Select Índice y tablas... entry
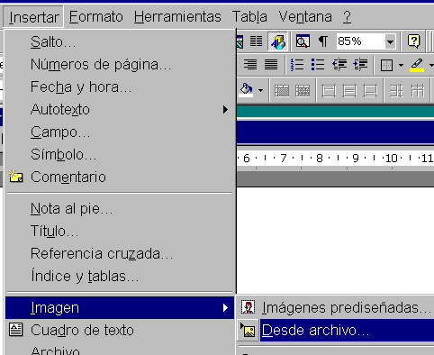The width and height of the screenshot is (434, 355). tap(120, 276)
